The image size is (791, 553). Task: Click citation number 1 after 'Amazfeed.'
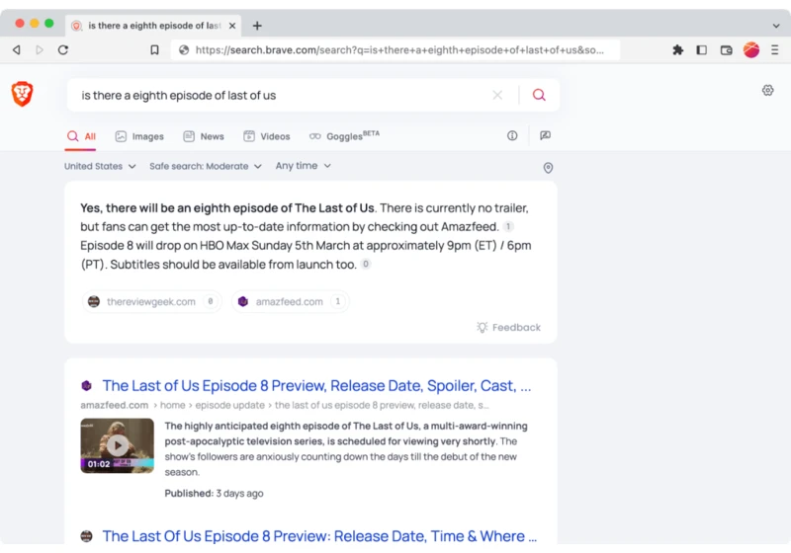point(508,227)
